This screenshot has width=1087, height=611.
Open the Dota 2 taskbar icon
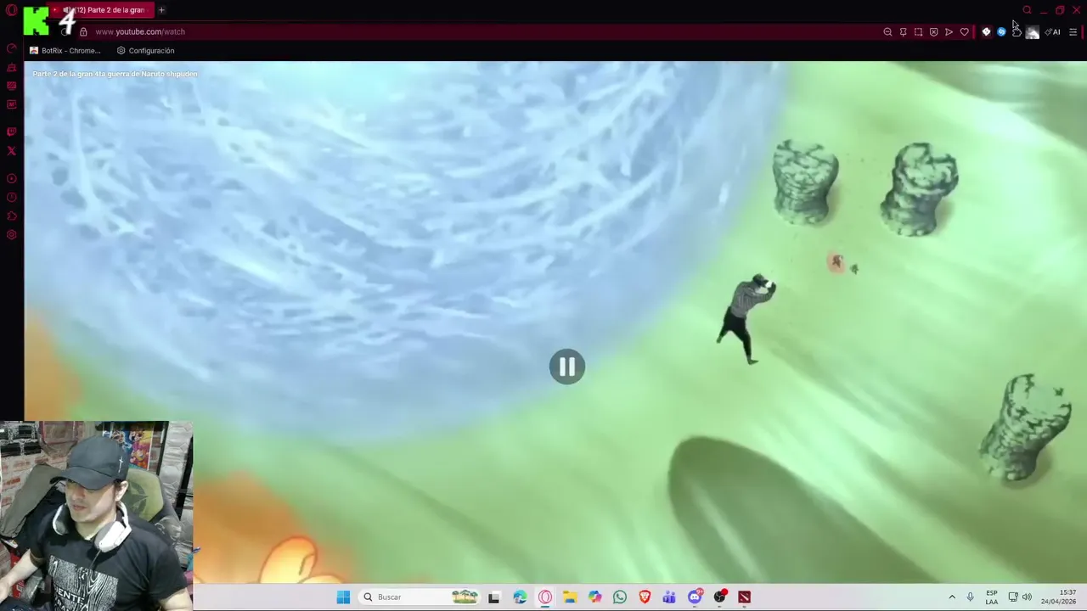pos(745,597)
